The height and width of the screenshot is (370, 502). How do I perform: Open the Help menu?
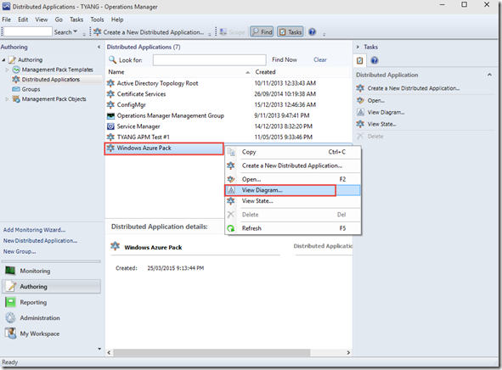(117, 20)
